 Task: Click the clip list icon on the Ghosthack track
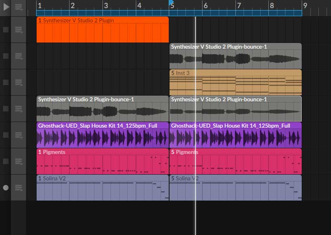tap(18, 135)
